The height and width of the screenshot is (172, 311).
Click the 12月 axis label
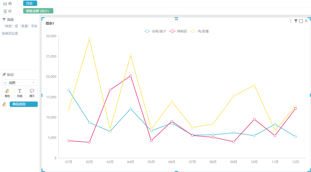(296, 162)
